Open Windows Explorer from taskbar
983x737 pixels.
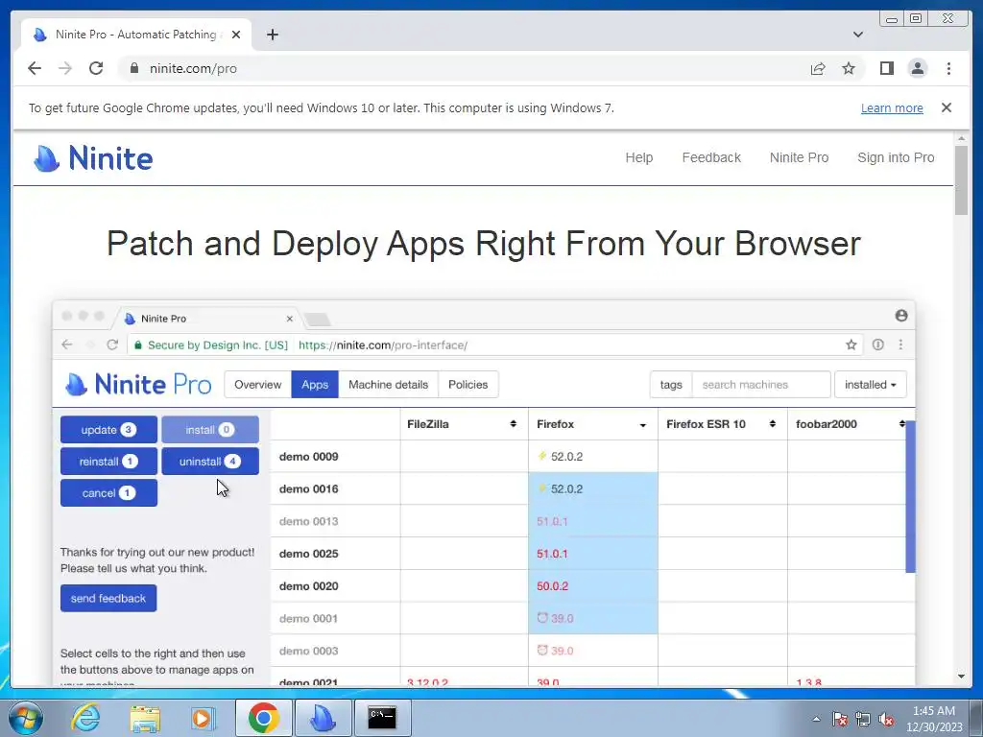tap(145, 718)
